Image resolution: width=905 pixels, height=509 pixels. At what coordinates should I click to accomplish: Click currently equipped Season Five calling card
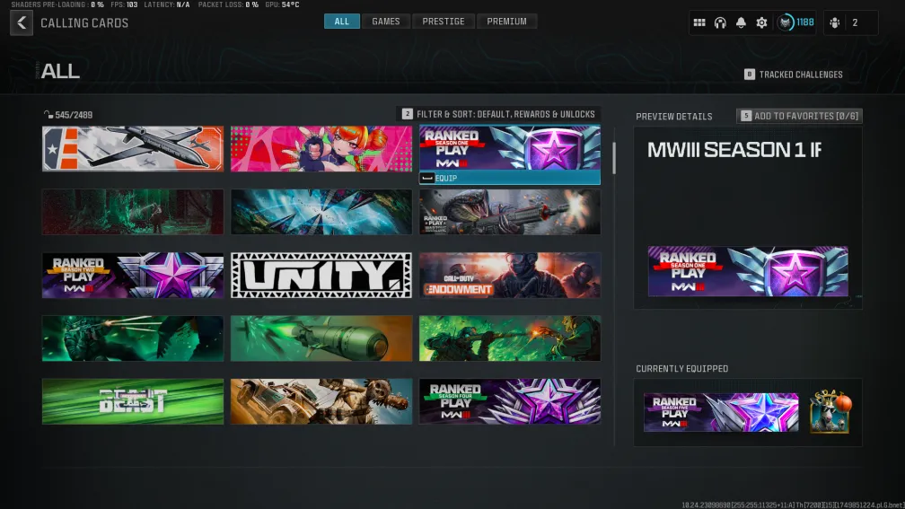coord(721,413)
